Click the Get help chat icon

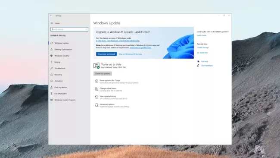pyautogui.click(x=198, y=61)
